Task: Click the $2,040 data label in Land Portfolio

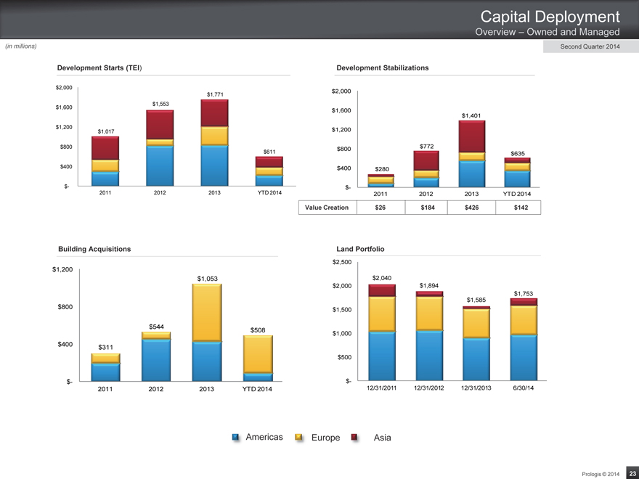Action: [382, 278]
